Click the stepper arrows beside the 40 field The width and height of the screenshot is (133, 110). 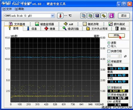pos(119,56)
